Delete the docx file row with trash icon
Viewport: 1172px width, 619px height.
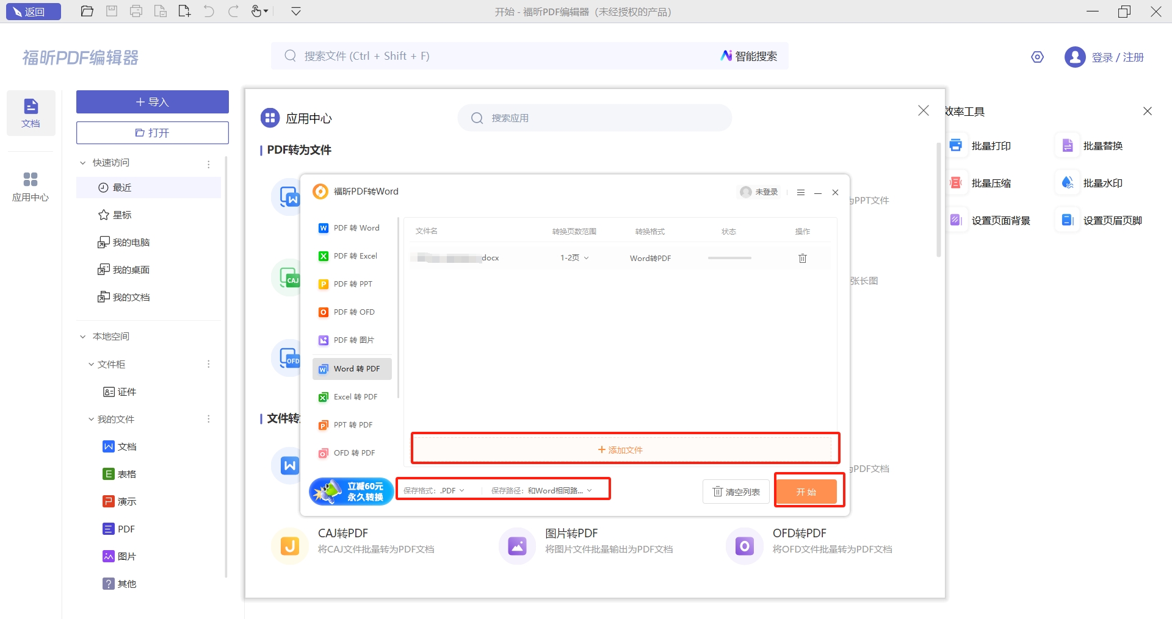pyautogui.click(x=803, y=258)
